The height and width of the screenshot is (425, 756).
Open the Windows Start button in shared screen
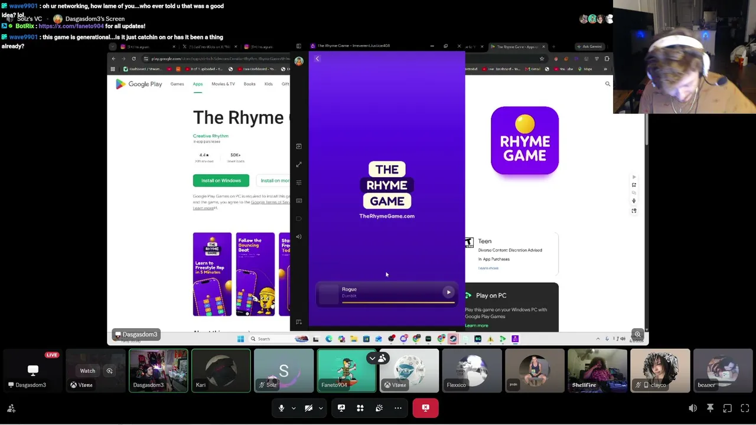coord(240,339)
